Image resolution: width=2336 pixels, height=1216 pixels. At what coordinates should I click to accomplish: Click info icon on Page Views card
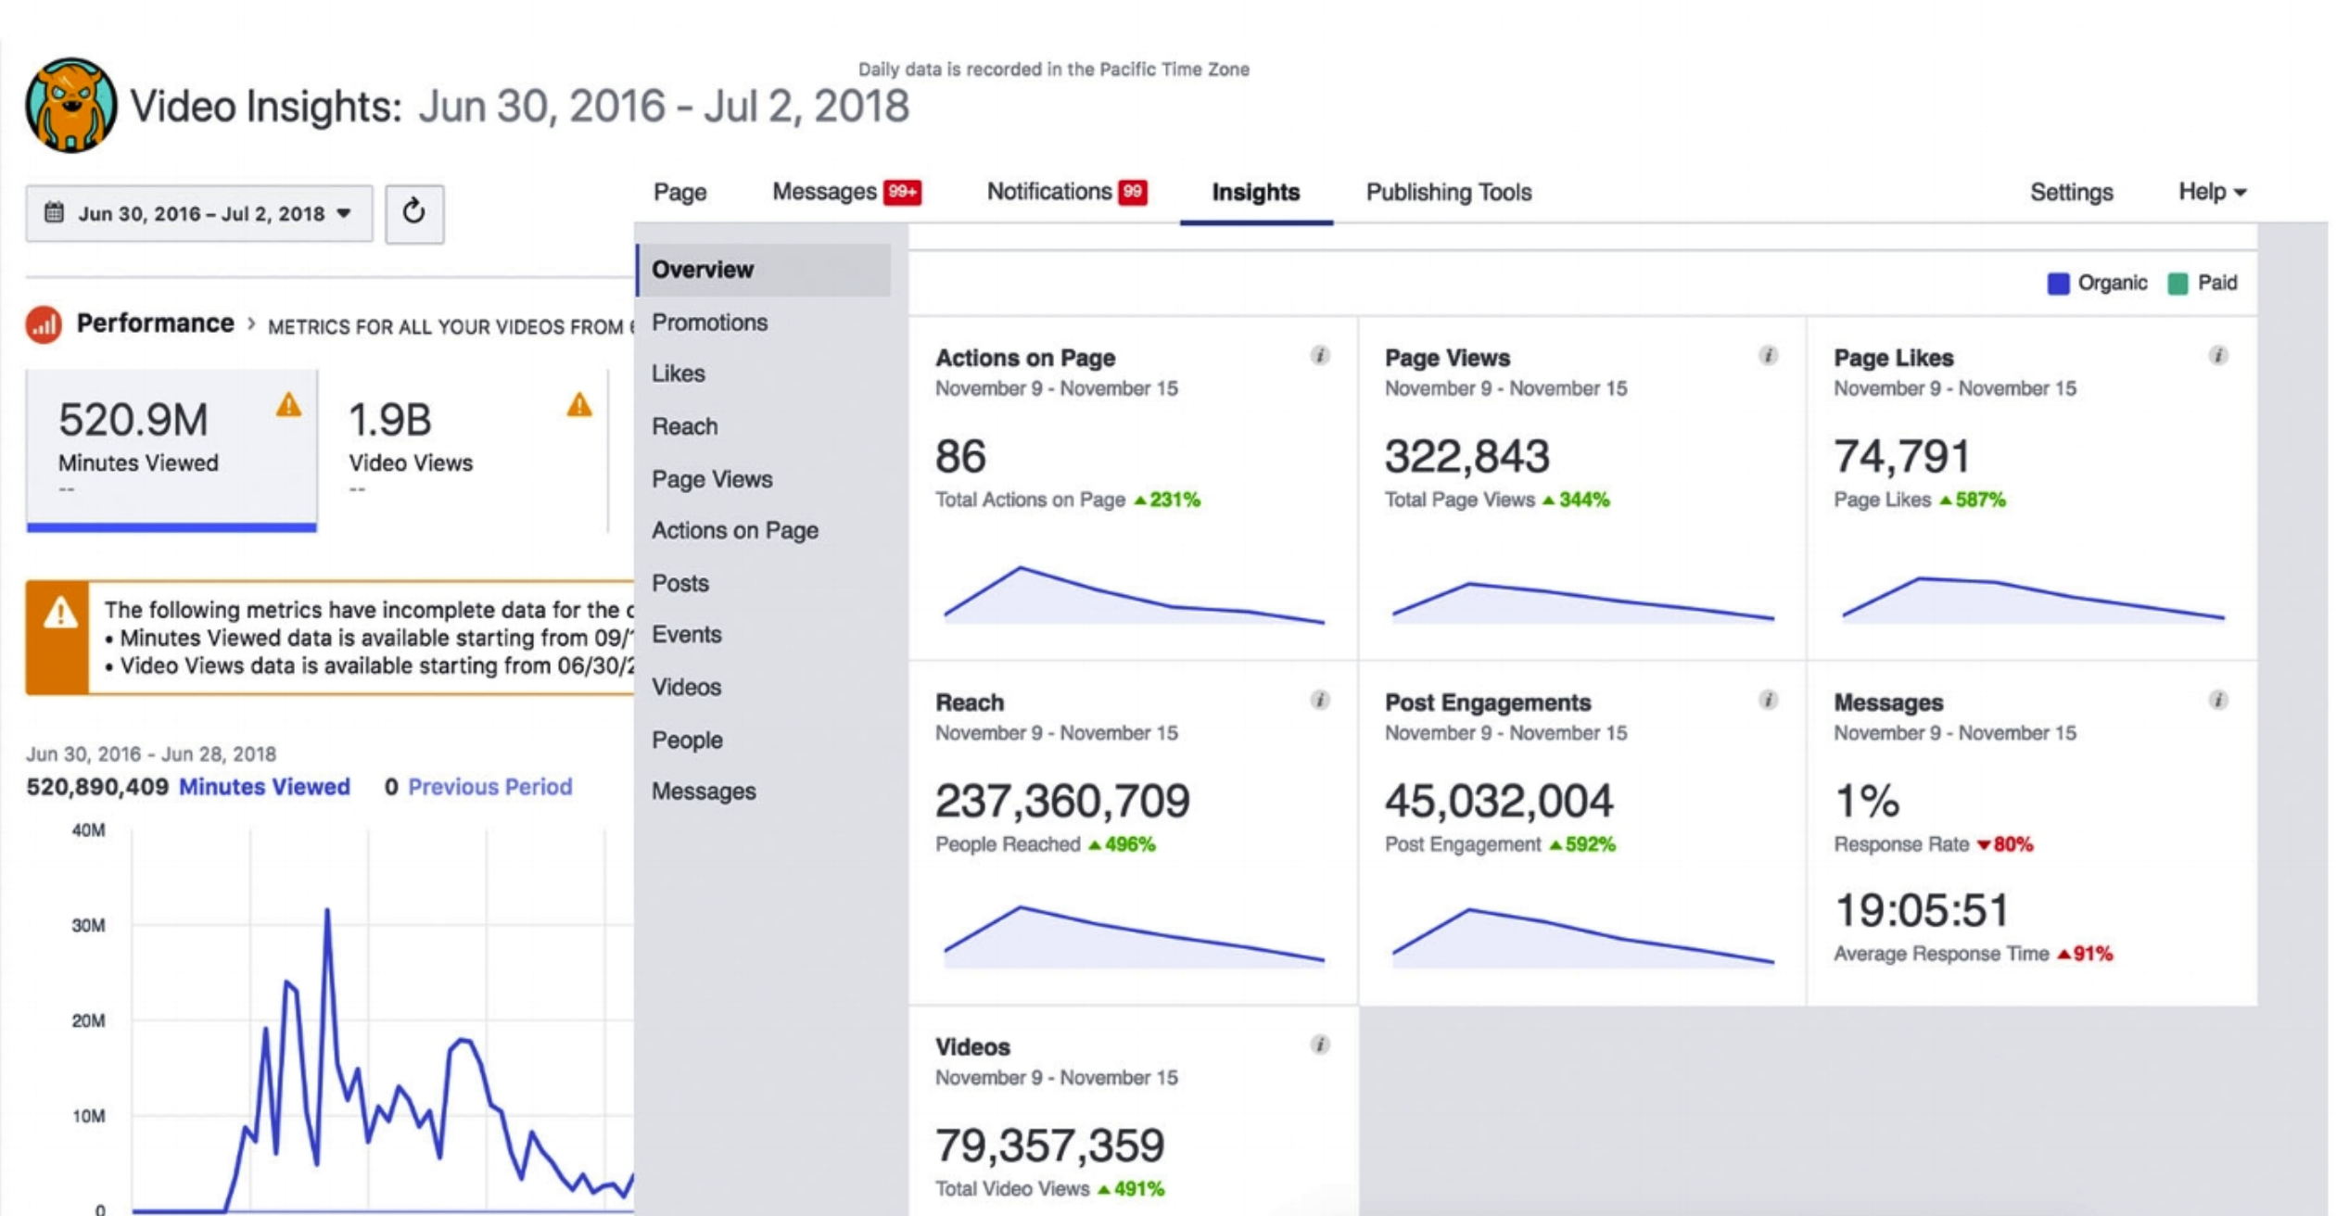(1768, 355)
